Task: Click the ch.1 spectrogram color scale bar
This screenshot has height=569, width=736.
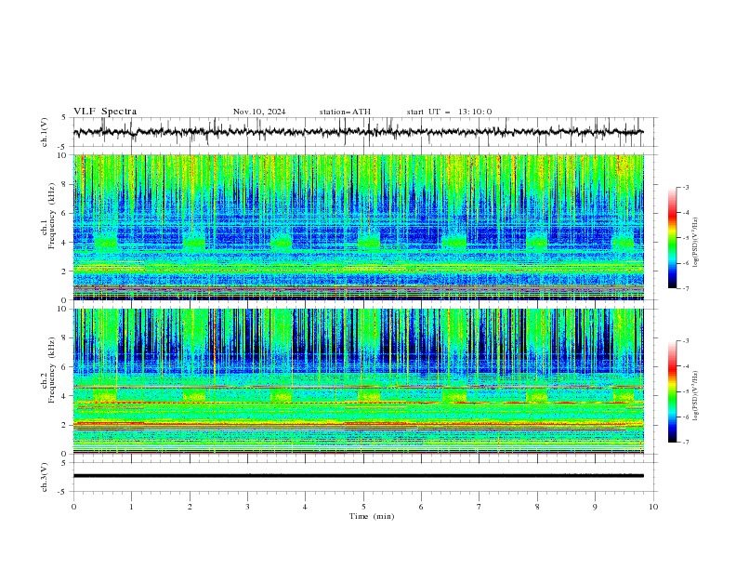Action: click(672, 238)
